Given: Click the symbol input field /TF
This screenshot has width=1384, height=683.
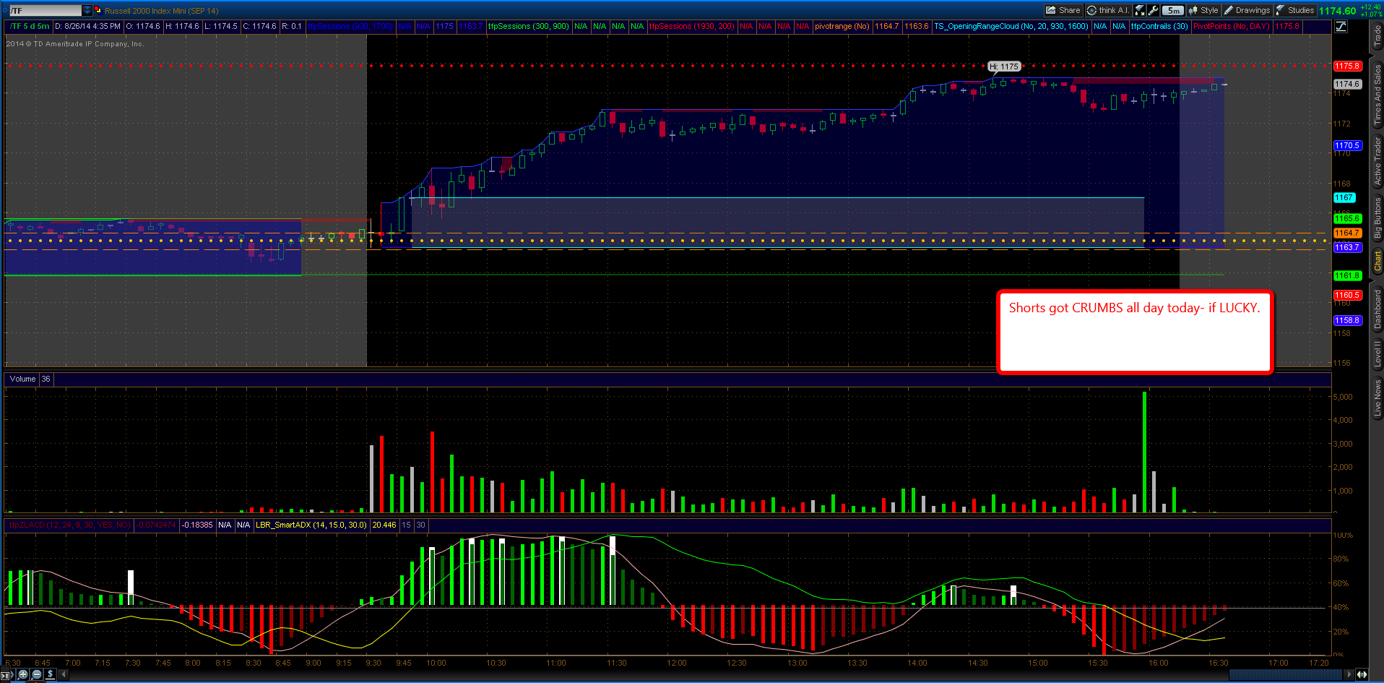Looking at the screenshot, I should (x=46, y=10).
